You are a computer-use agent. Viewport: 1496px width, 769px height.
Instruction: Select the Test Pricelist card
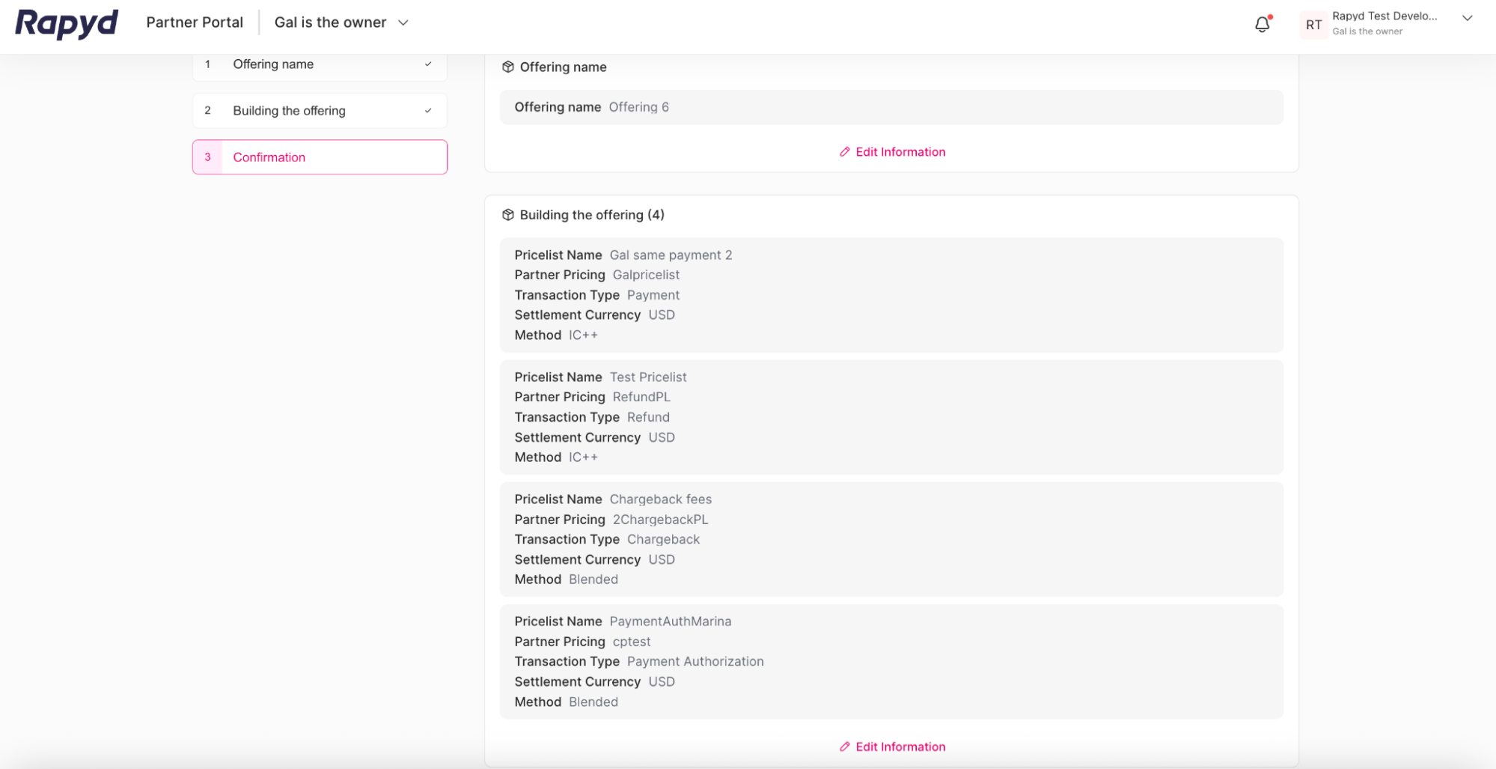(x=891, y=417)
